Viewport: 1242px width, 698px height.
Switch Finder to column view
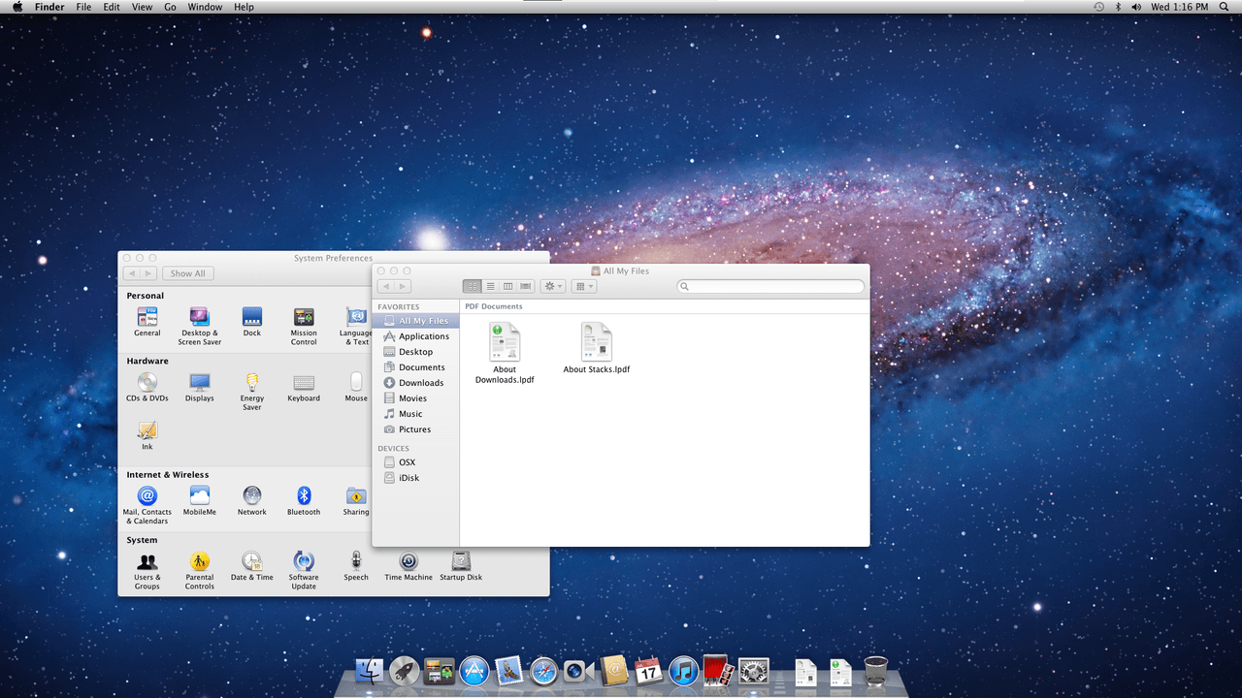[x=507, y=286]
